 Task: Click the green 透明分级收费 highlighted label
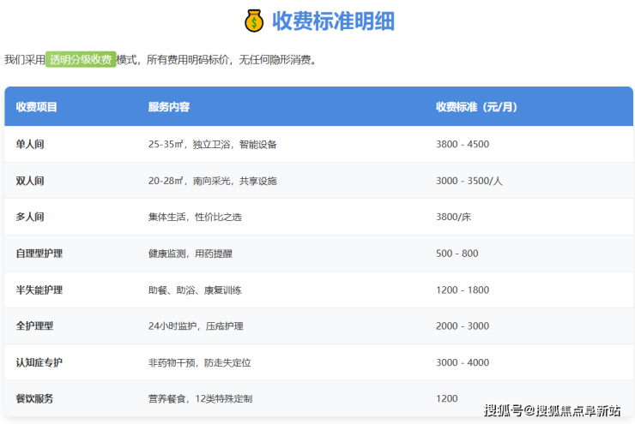(x=81, y=60)
